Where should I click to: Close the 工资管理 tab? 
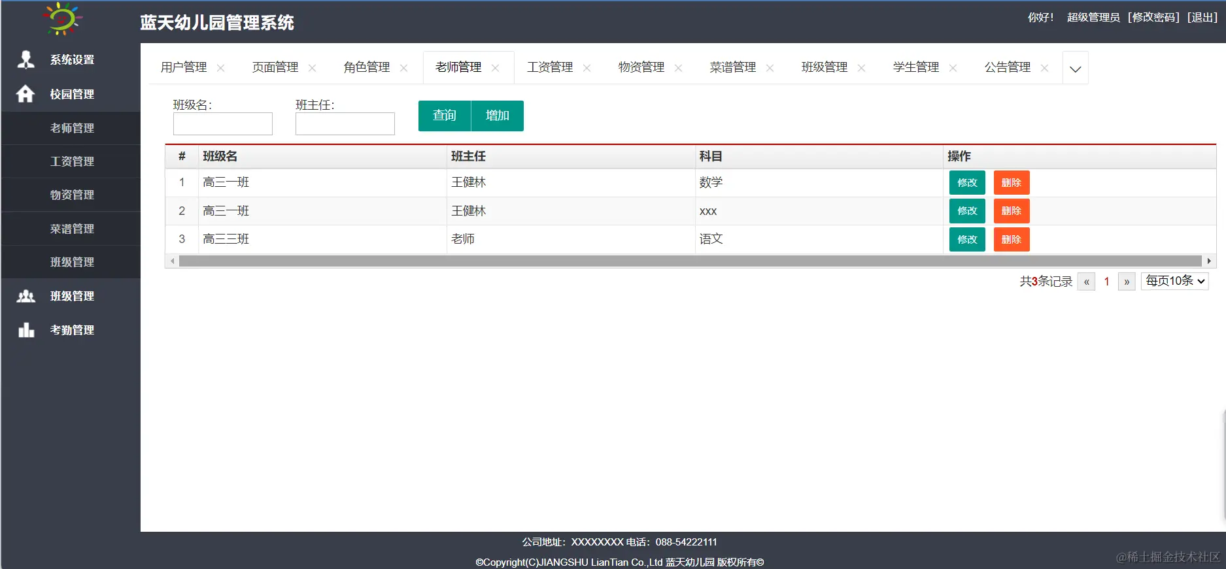pos(587,68)
